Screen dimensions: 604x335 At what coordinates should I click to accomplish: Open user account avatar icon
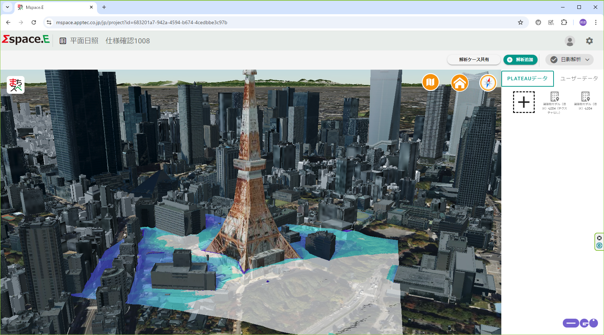tap(570, 41)
